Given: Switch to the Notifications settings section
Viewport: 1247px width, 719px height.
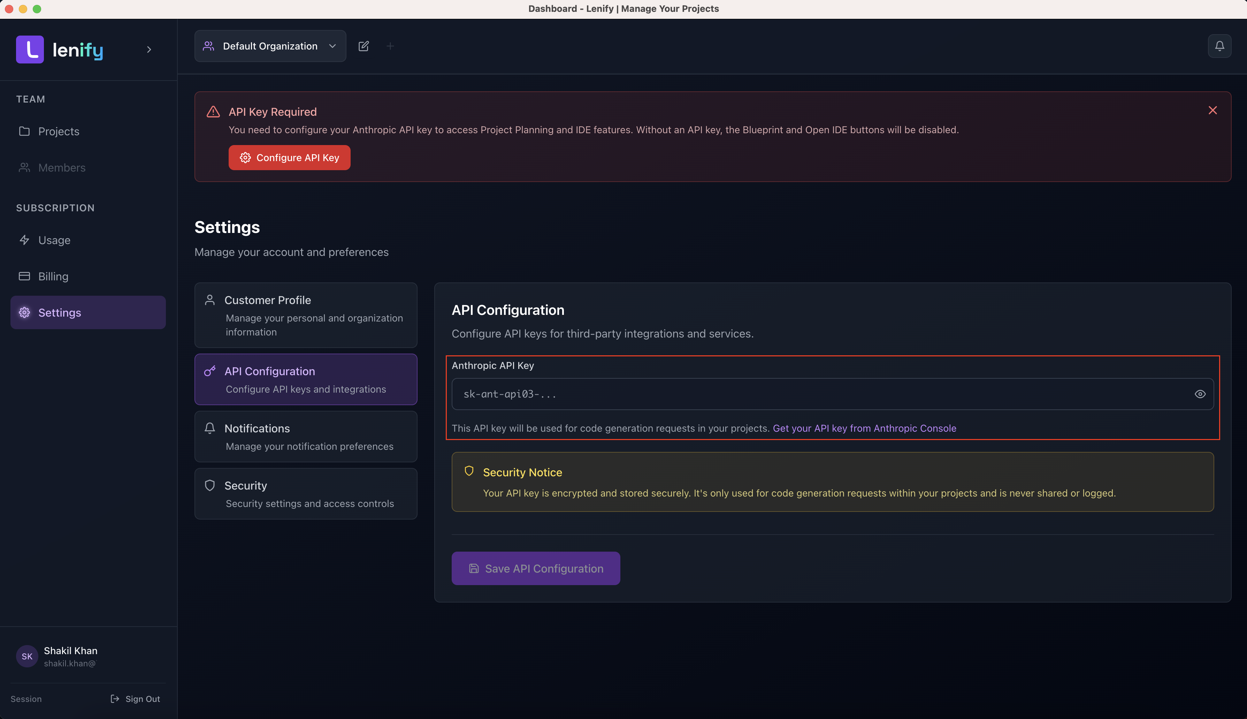Looking at the screenshot, I should coord(305,436).
